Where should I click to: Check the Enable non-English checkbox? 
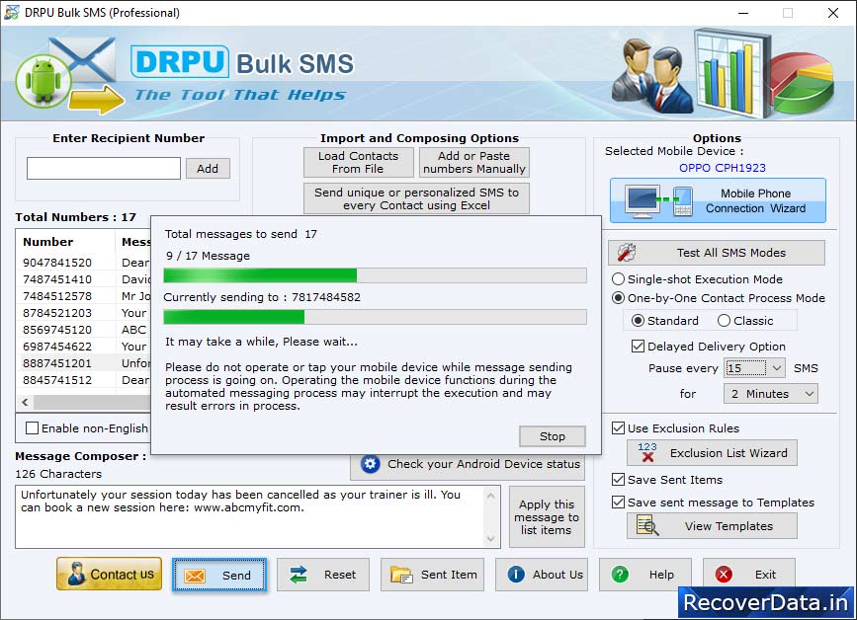tap(33, 427)
